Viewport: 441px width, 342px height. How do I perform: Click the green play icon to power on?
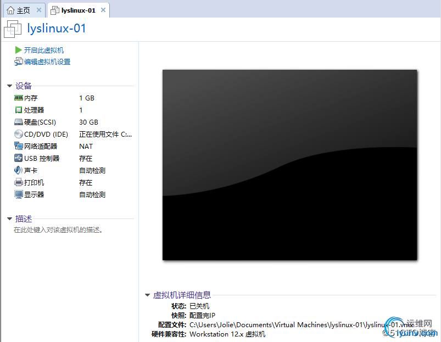point(18,50)
